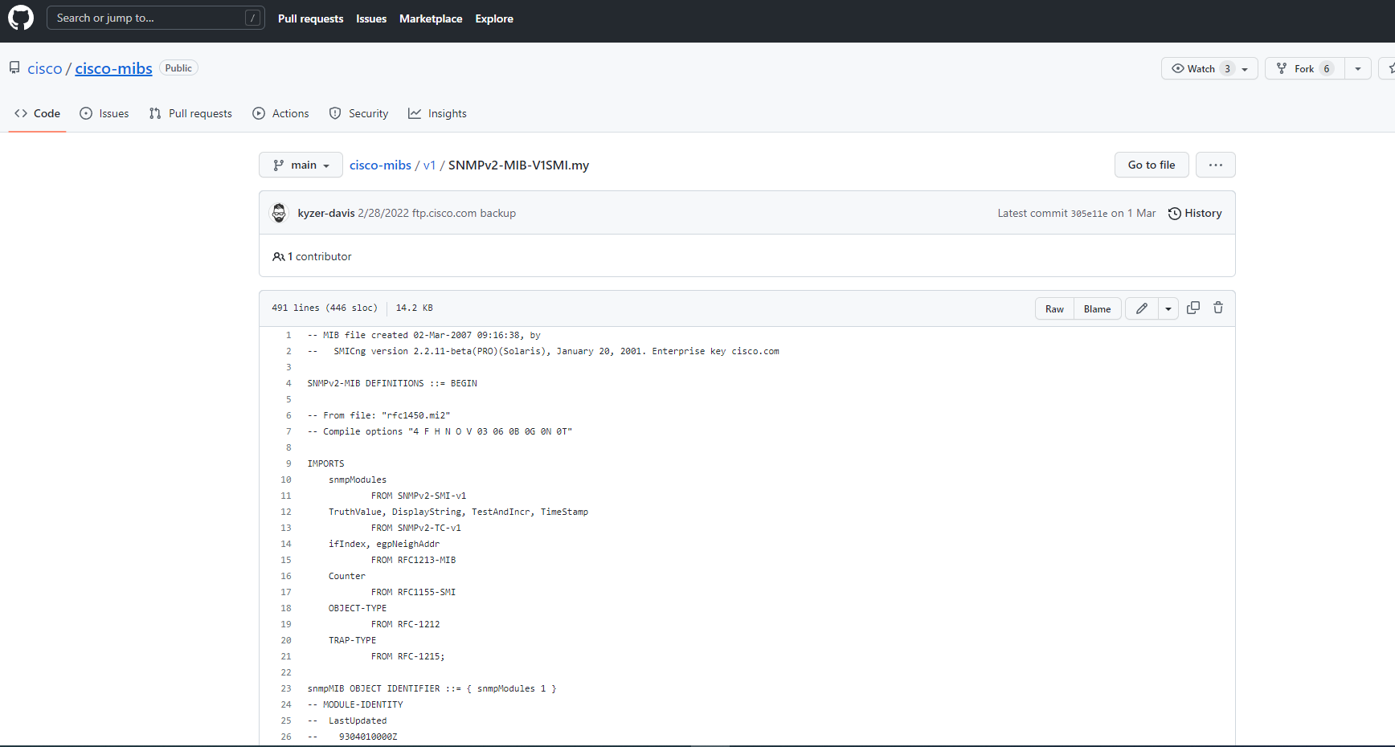Switch to the Actions tab
1395x747 pixels.
pos(280,113)
